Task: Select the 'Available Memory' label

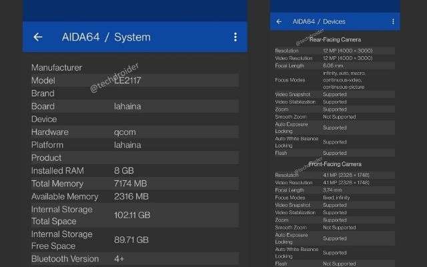Action: click(x=65, y=196)
